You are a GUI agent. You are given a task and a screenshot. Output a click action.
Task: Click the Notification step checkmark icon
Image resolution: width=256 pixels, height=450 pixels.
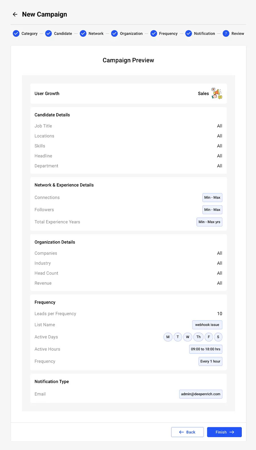point(189,34)
